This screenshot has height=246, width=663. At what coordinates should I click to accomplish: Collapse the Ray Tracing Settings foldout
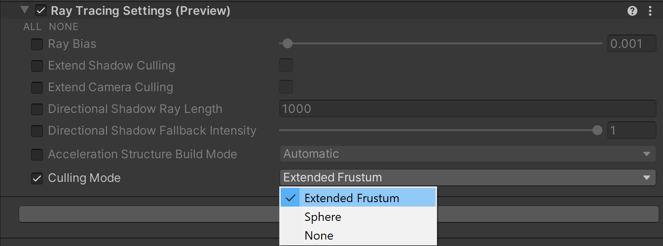(x=25, y=10)
